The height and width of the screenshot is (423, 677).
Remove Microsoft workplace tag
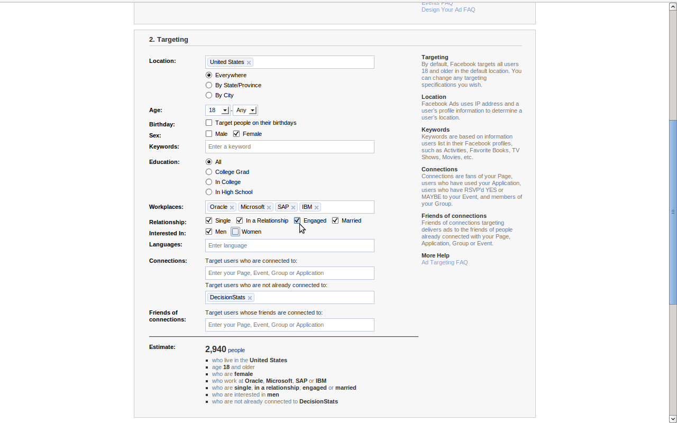(269, 207)
